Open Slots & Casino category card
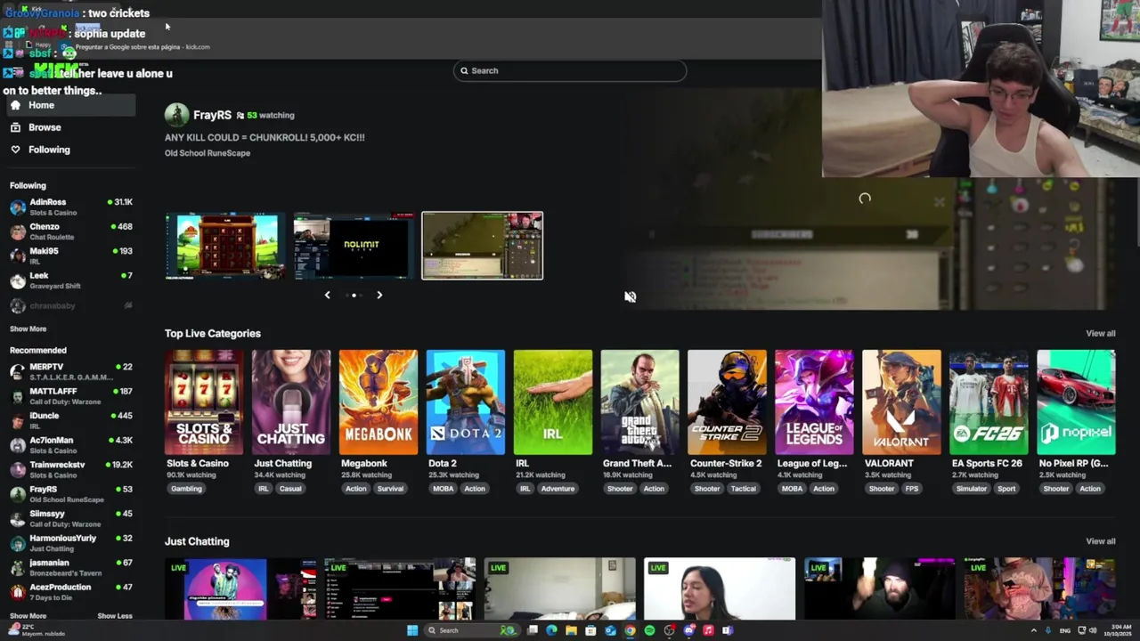Screen dimensions: 1140x641 click(203, 402)
